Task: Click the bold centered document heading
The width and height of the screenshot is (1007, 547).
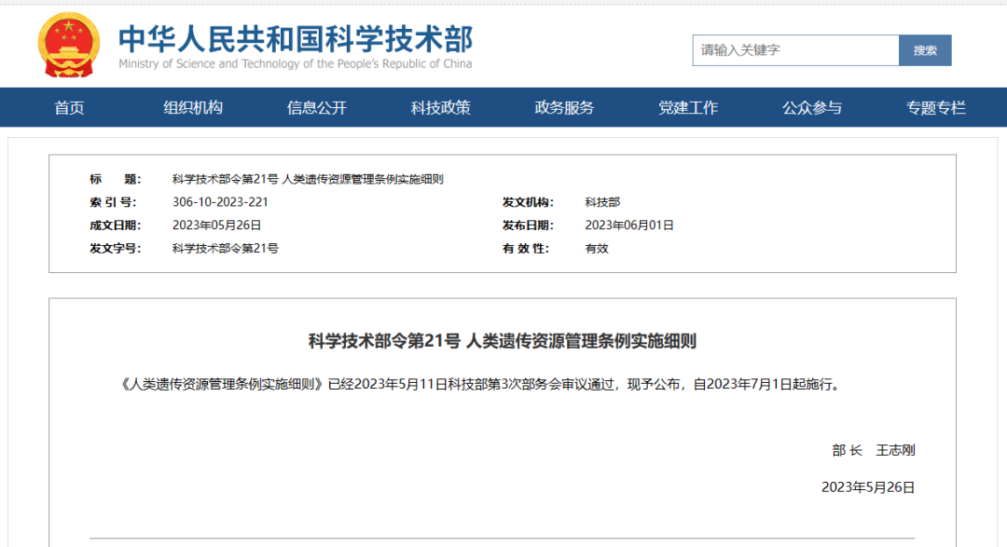Action: [x=503, y=341]
